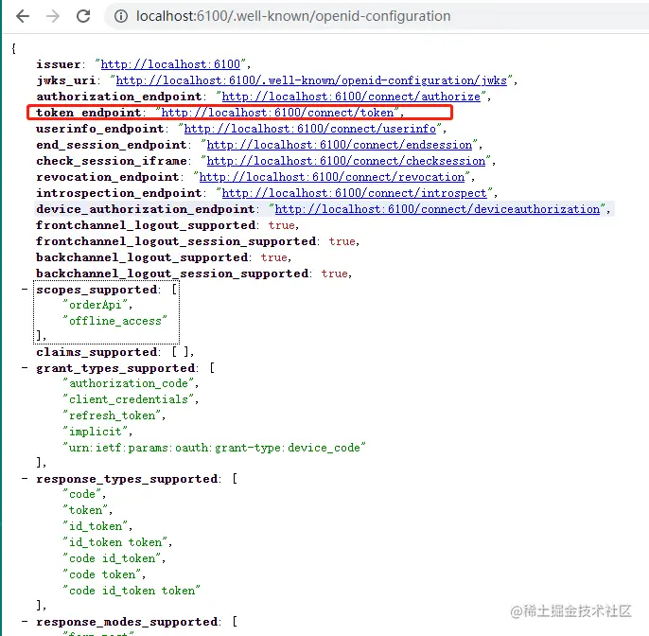Click the "code token" response type
Screen dimensions: 649x636
(102, 575)
